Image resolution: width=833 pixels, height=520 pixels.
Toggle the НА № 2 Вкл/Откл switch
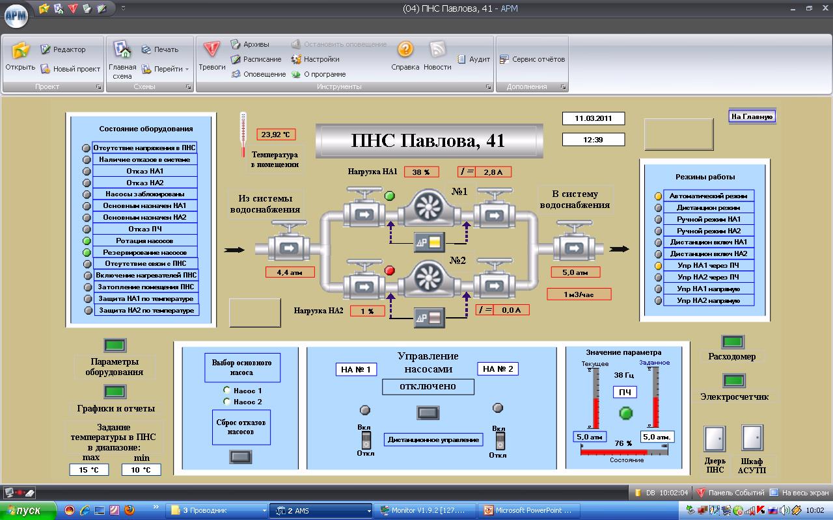pyautogui.click(x=499, y=441)
